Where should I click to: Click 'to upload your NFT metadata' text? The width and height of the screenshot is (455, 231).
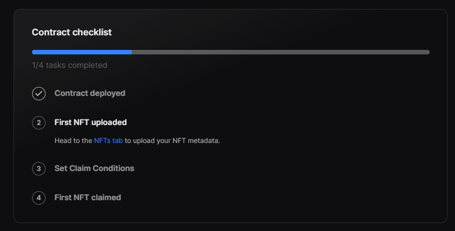172,141
